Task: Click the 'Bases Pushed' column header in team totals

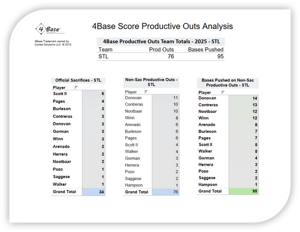Action: click(x=205, y=50)
